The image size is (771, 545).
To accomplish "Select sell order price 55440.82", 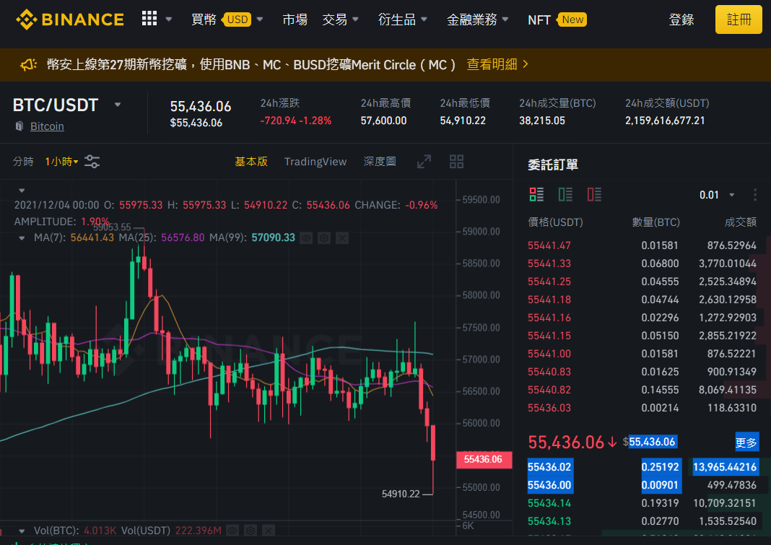I will pos(549,390).
